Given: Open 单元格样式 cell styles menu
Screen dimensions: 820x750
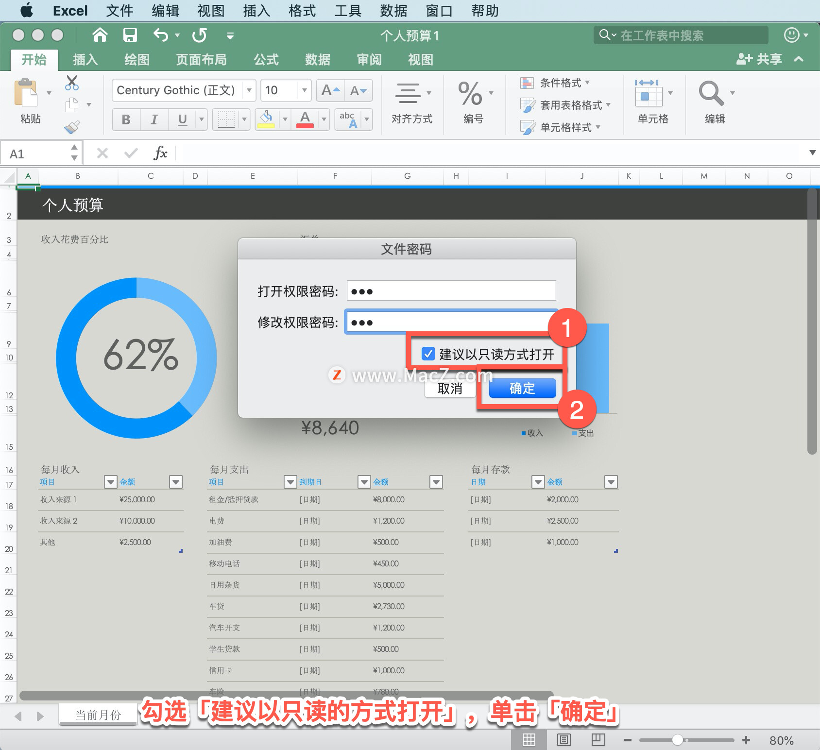Looking at the screenshot, I should (x=561, y=127).
